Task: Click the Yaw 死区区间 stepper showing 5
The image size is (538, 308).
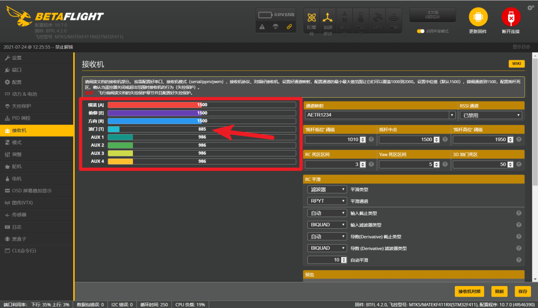Action: (436, 164)
